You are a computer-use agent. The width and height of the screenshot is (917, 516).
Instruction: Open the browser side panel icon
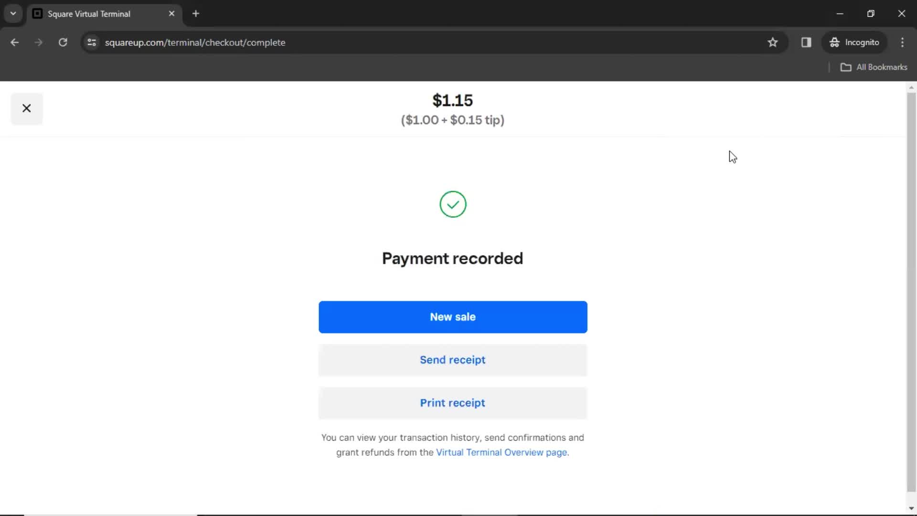coord(806,43)
